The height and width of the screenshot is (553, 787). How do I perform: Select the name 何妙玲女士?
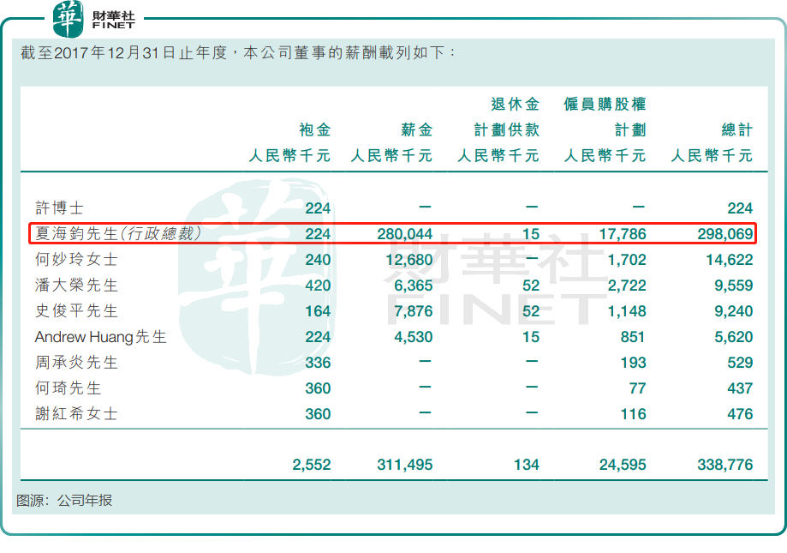[x=76, y=259]
